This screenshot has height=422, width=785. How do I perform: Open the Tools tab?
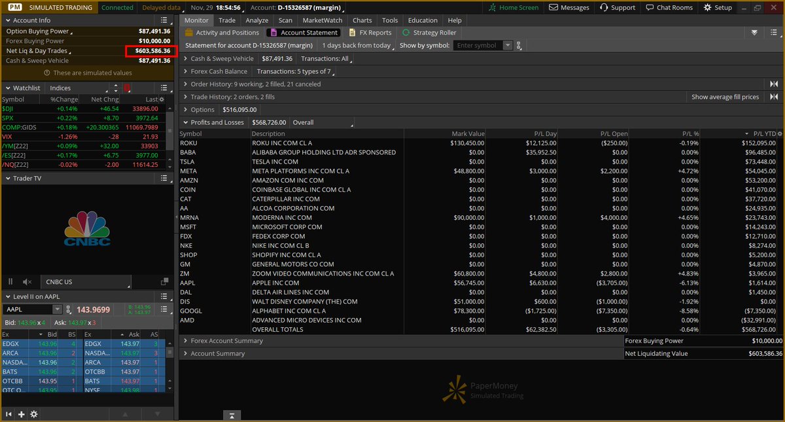click(x=390, y=20)
